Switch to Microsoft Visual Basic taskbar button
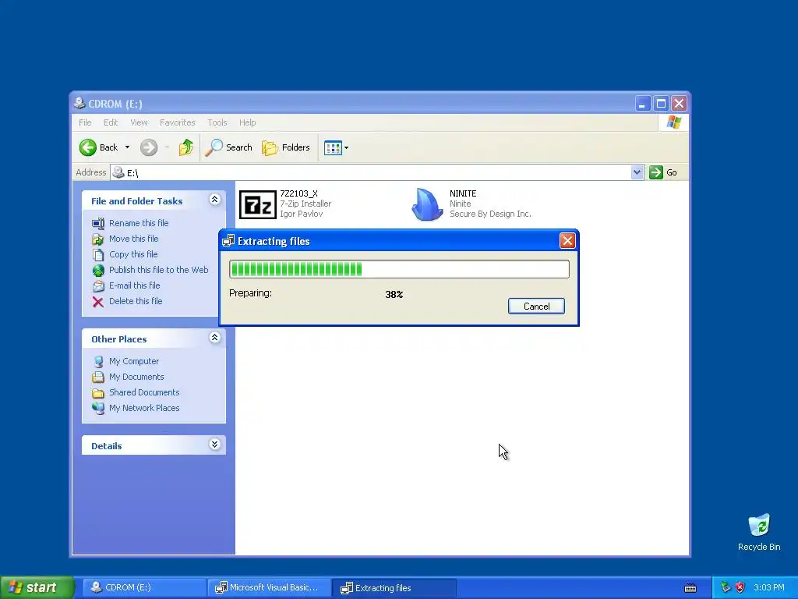The image size is (798, 599). (x=269, y=588)
